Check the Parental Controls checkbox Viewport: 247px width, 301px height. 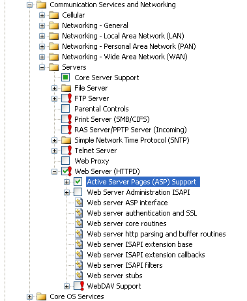click(x=65, y=109)
